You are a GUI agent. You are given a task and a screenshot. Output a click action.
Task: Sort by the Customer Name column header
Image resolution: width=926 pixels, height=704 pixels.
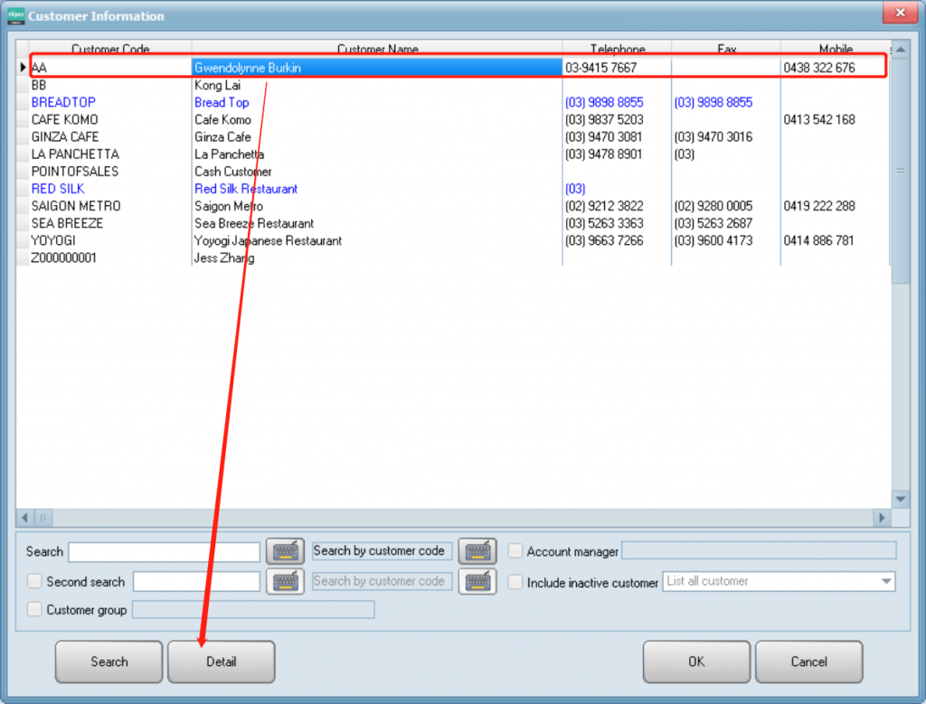[x=377, y=49]
